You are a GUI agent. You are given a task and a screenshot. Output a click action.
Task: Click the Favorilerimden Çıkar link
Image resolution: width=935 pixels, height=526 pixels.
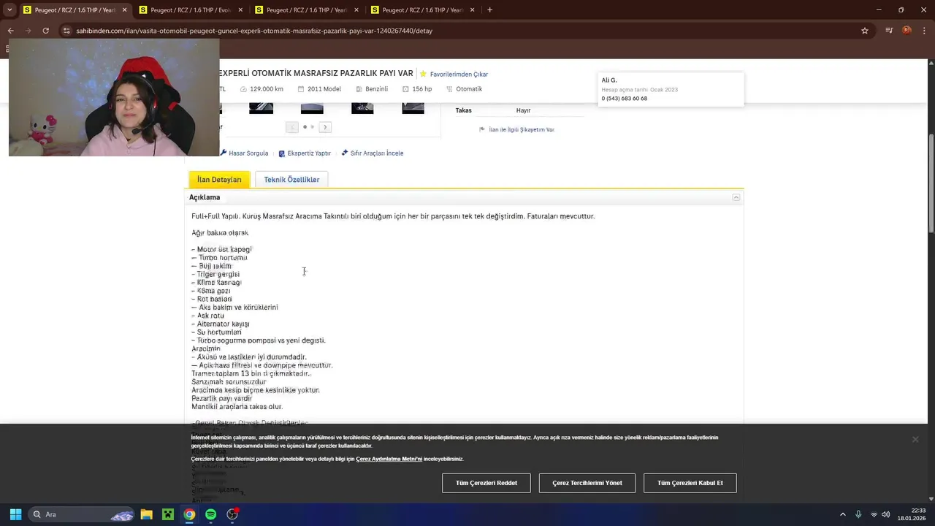pyautogui.click(x=459, y=75)
